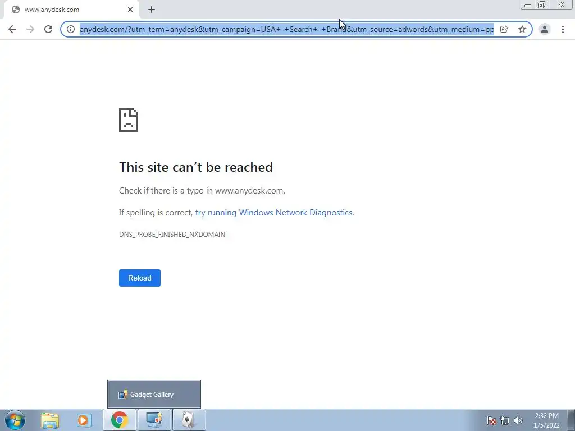Restore down the Chrome window
Screen dimensions: 575x431
point(542,4)
